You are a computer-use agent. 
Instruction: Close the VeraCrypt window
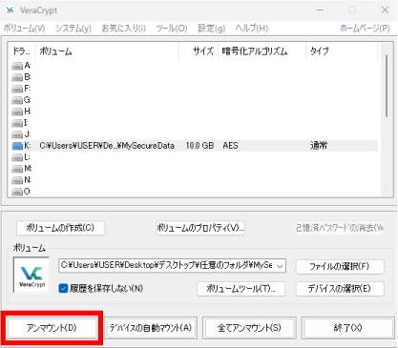point(385,10)
